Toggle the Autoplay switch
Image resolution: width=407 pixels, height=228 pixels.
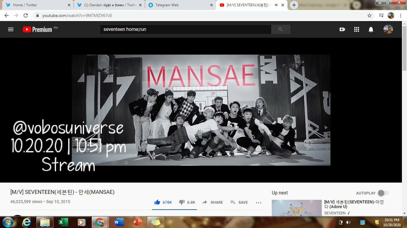click(x=383, y=193)
